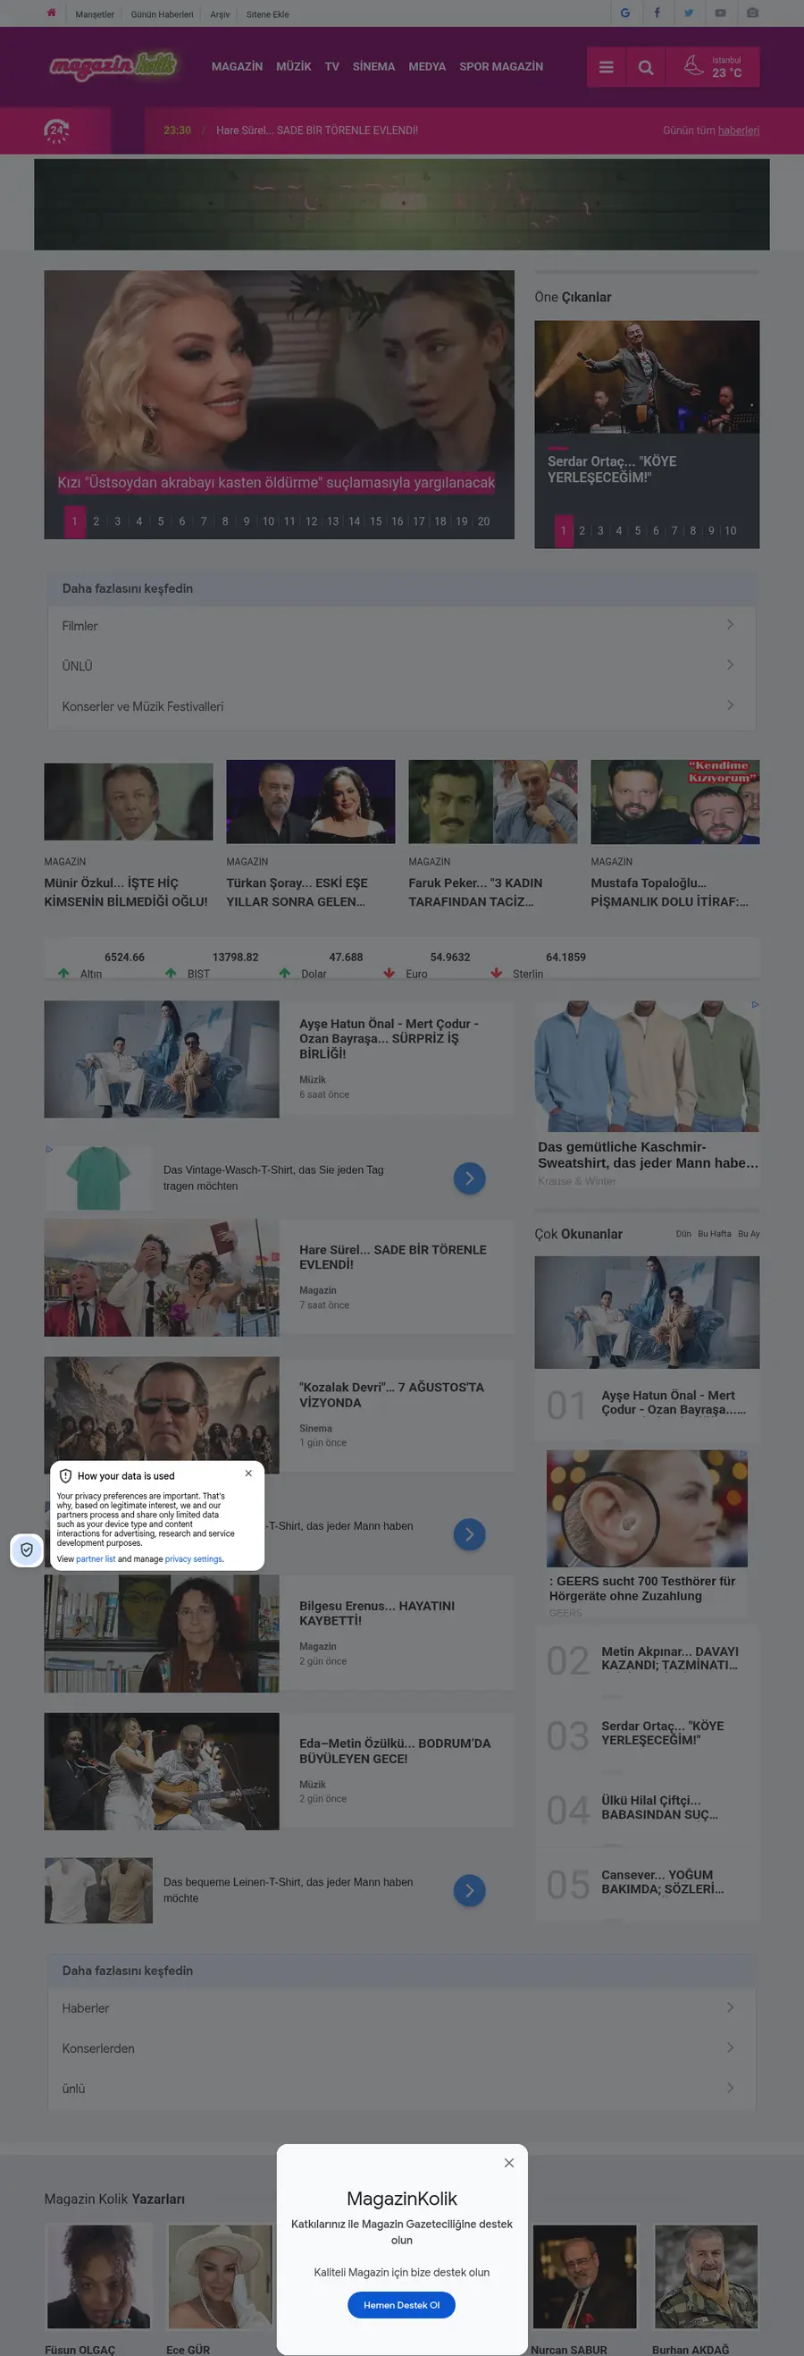Select the Bu Ay tab
The image size is (804, 2356).
point(749,1234)
